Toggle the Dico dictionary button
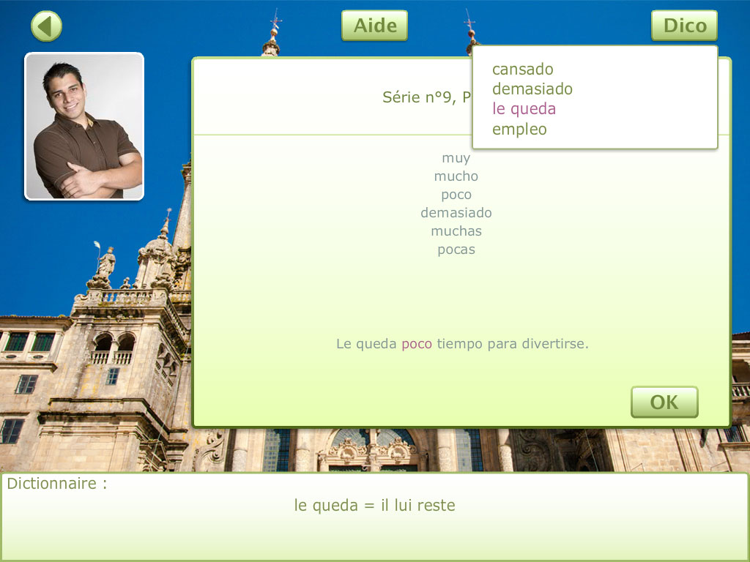Image resolution: width=750 pixels, height=562 pixels. coord(684,26)
